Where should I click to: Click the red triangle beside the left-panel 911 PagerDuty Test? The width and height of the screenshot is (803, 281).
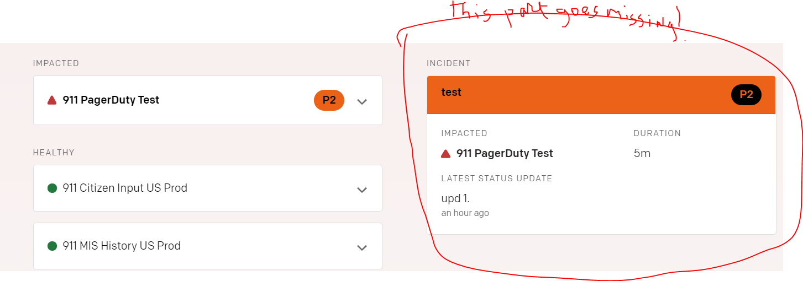click(52, 100)
